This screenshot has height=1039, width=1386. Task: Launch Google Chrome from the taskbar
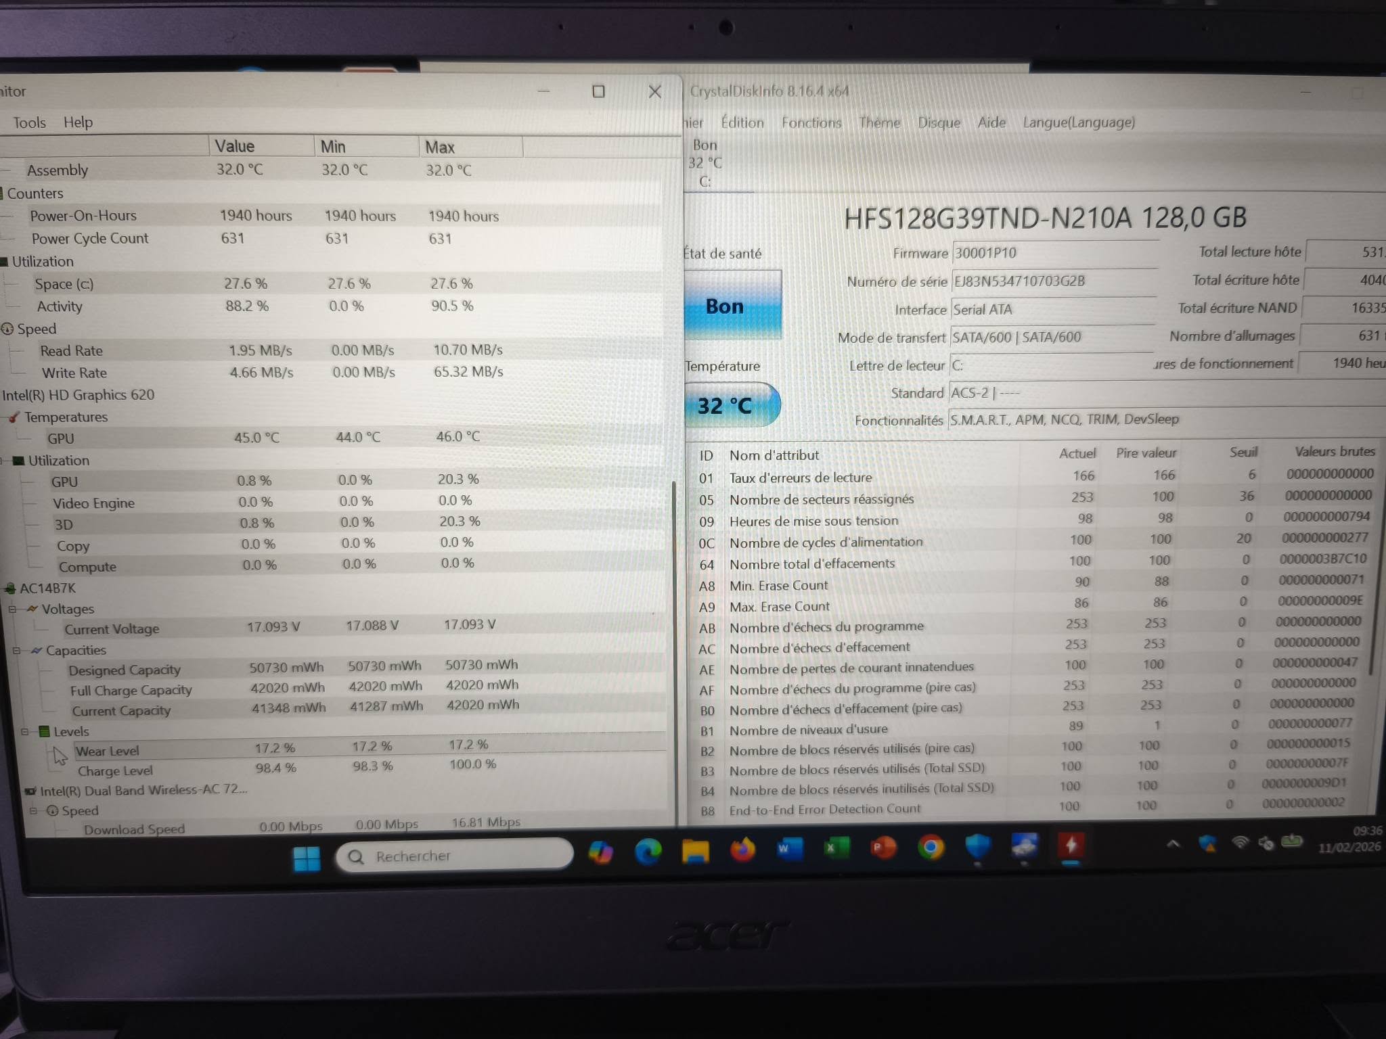931,847
